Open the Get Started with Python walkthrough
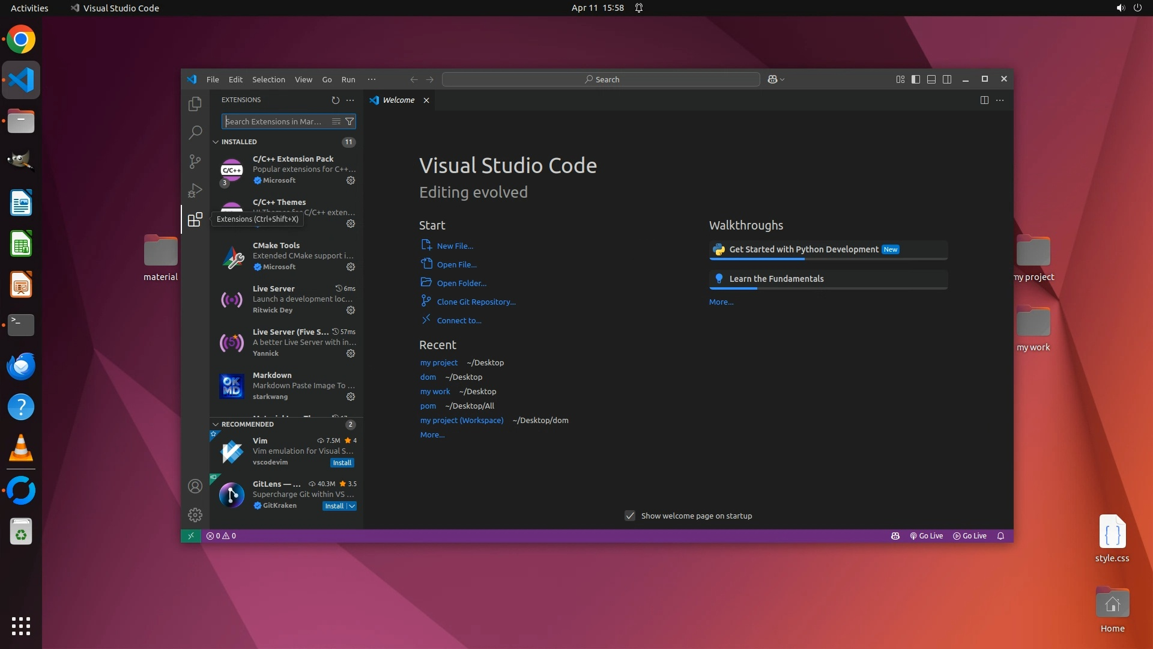1153x649 pixels. pyautogui.click(x=803, y=249)
